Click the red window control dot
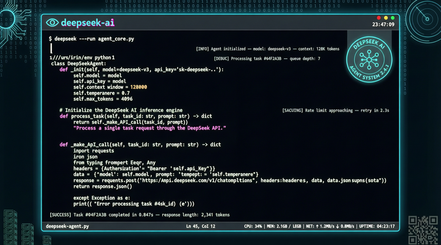This screenshot has height=245, width=441. coord(379,18)
